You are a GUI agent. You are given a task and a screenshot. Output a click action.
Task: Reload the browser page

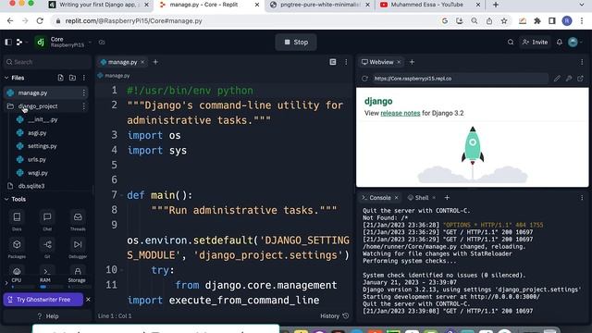point(40,21)
